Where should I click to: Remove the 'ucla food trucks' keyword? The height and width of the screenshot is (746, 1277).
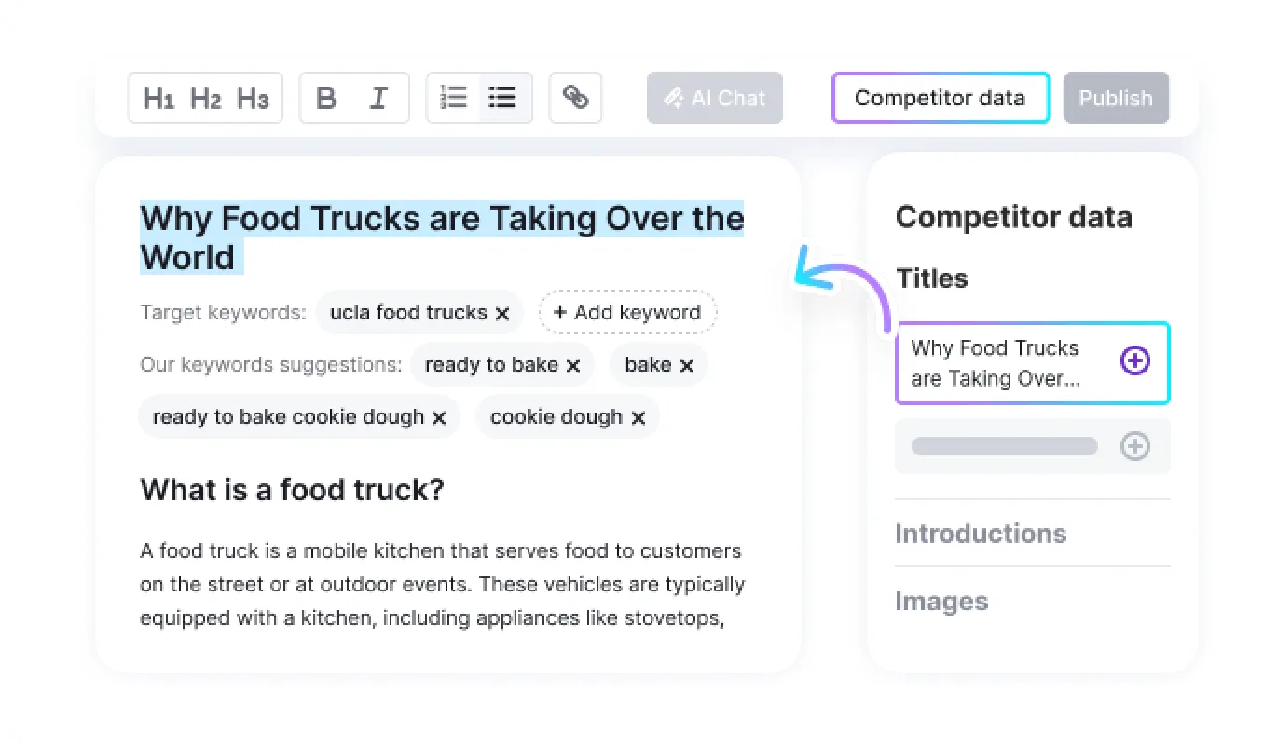[502, 314]
